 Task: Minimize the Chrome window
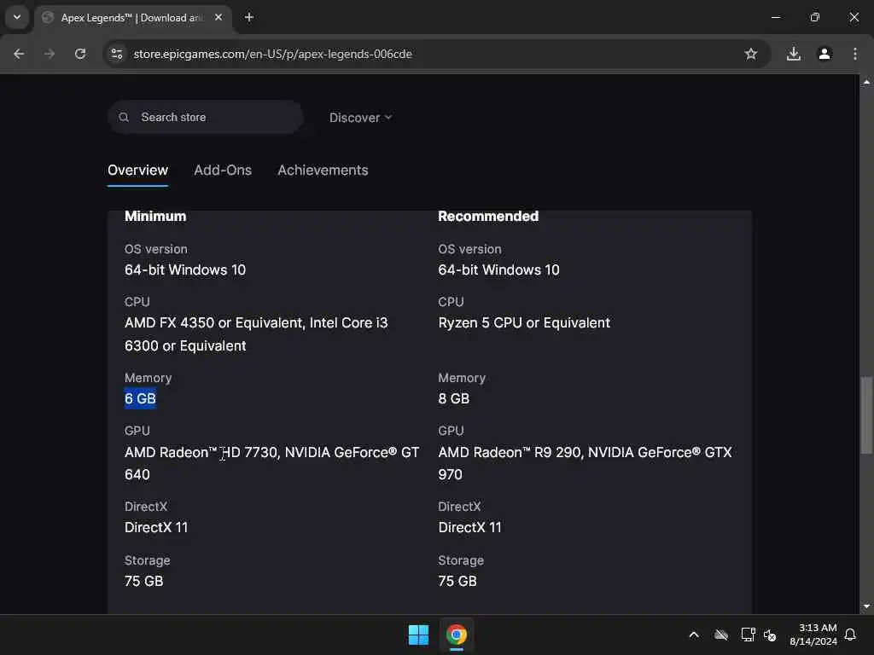(776, 17)
